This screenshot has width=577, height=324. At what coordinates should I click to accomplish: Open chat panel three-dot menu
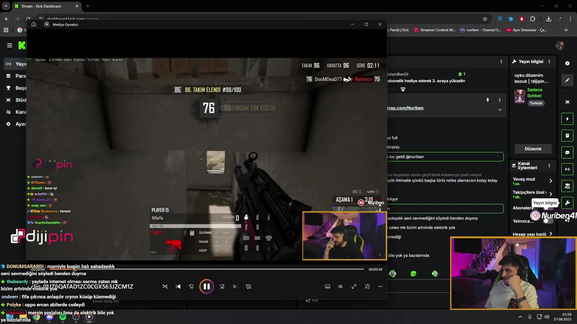[501, 62]
